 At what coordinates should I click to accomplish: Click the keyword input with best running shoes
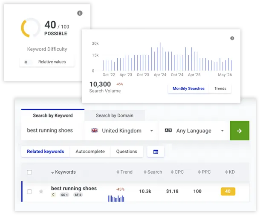[52, 131]
